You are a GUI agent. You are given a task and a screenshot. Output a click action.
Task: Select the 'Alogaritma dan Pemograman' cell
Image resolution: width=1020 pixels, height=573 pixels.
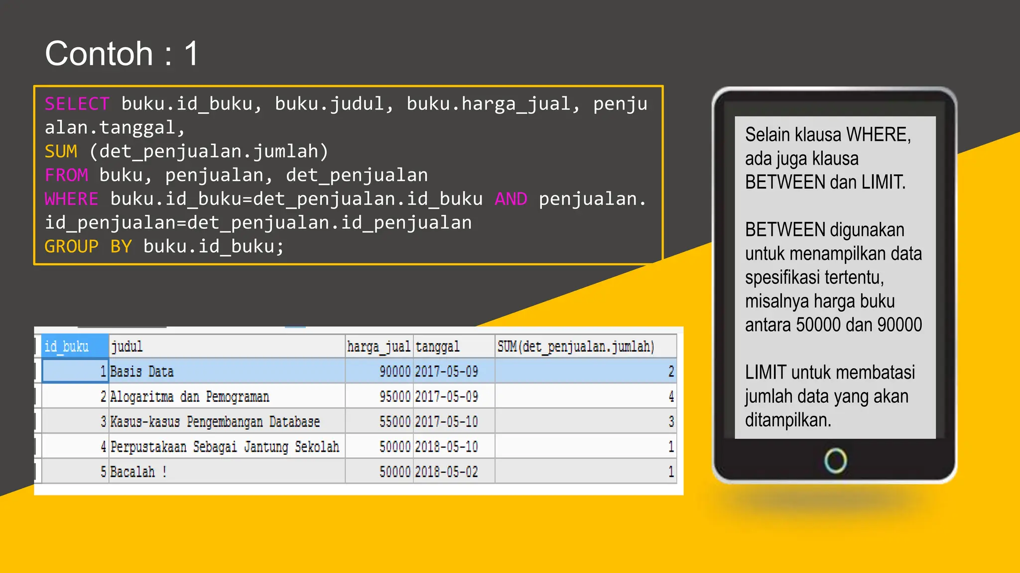pyautogui.click(x=227, y=396)
